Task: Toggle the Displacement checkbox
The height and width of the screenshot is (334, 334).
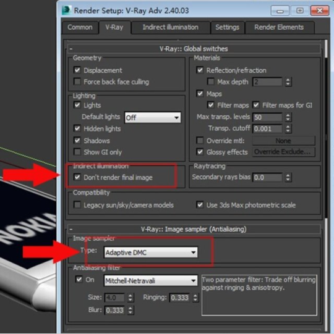Action: (x=77, y=70)
